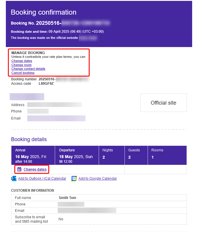
Task: Select the access code L89GF9Z
Action: [x=46, y=84]
